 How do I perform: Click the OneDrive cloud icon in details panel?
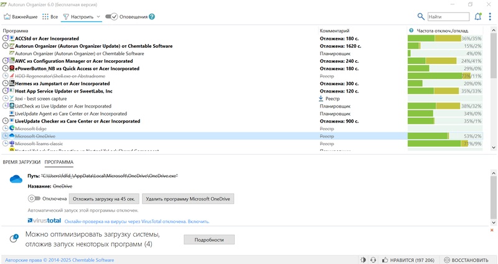pyautogui.click(x=16, y=180)
